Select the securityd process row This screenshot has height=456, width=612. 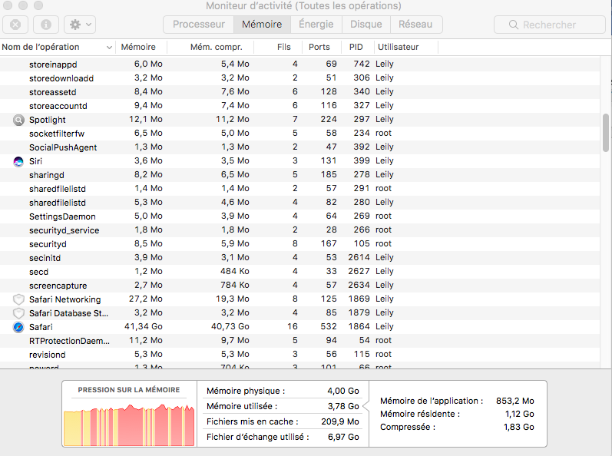pyautogui.click(x=192, y=244)
